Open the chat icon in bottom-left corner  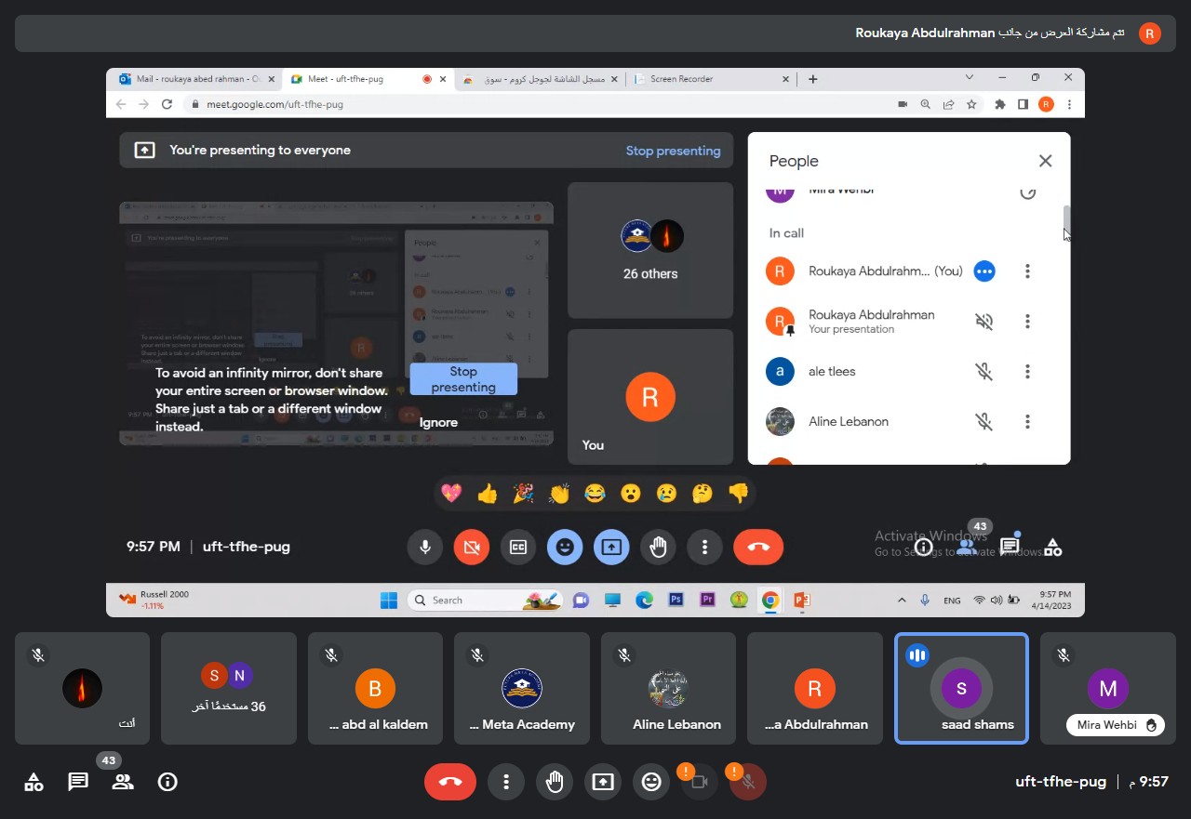[78, 782]
